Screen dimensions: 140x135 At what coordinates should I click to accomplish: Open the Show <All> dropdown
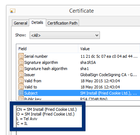[65, 35]
